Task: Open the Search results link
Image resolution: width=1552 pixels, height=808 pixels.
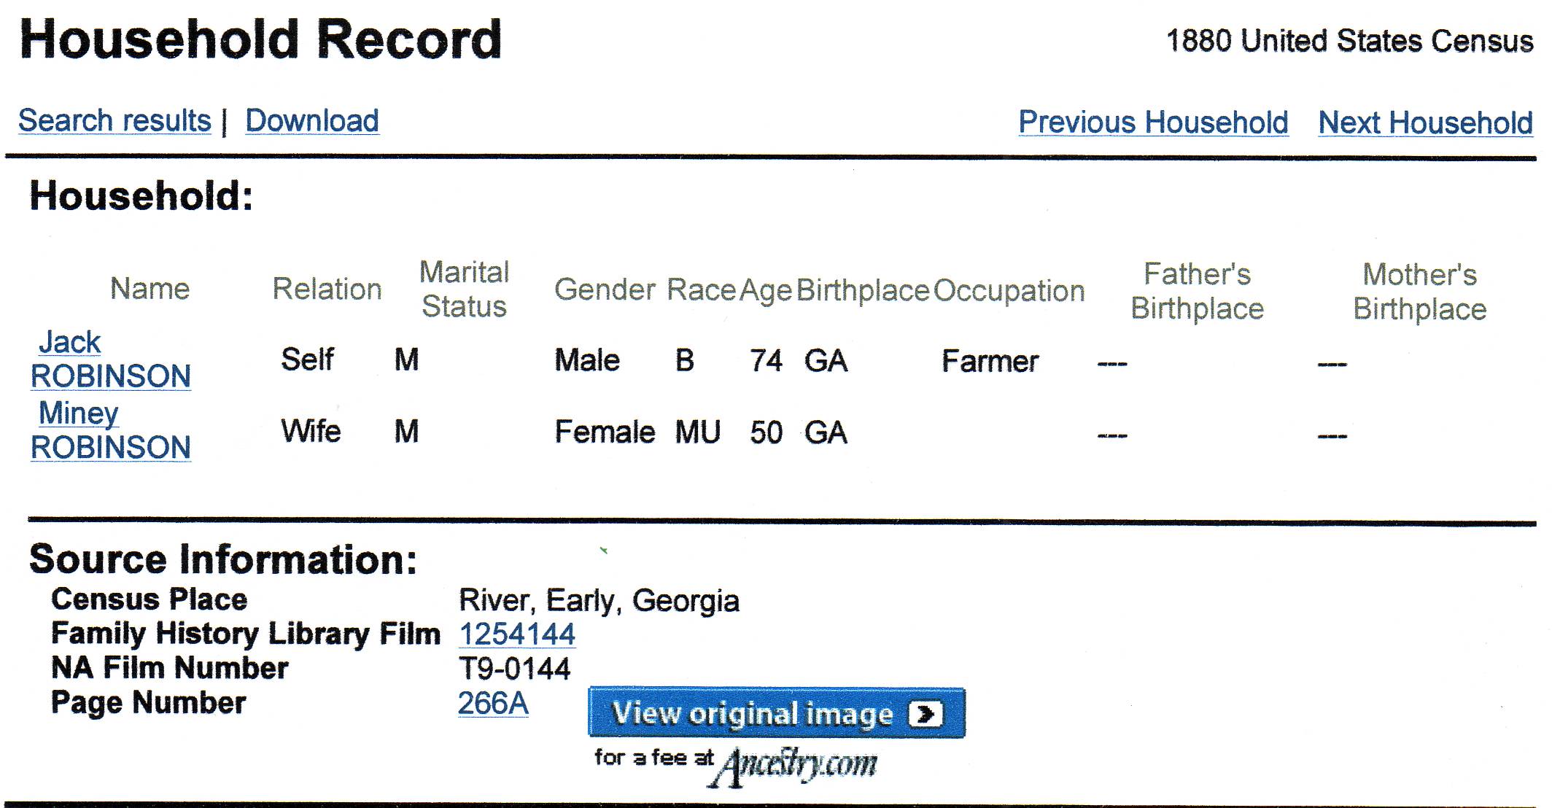Action: pos(115,120)
